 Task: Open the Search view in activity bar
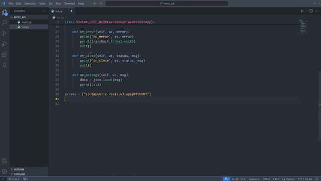pyautogui.click(x=5, y=23)
